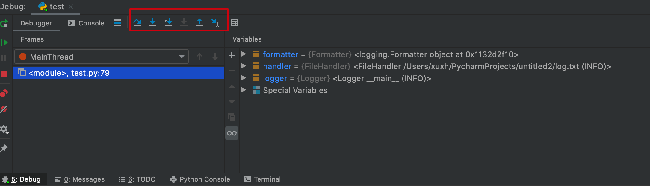650x186 pixels.
Task: Add a new watch with the plus button
Action: pyautogui.click(x=232, y=55)
